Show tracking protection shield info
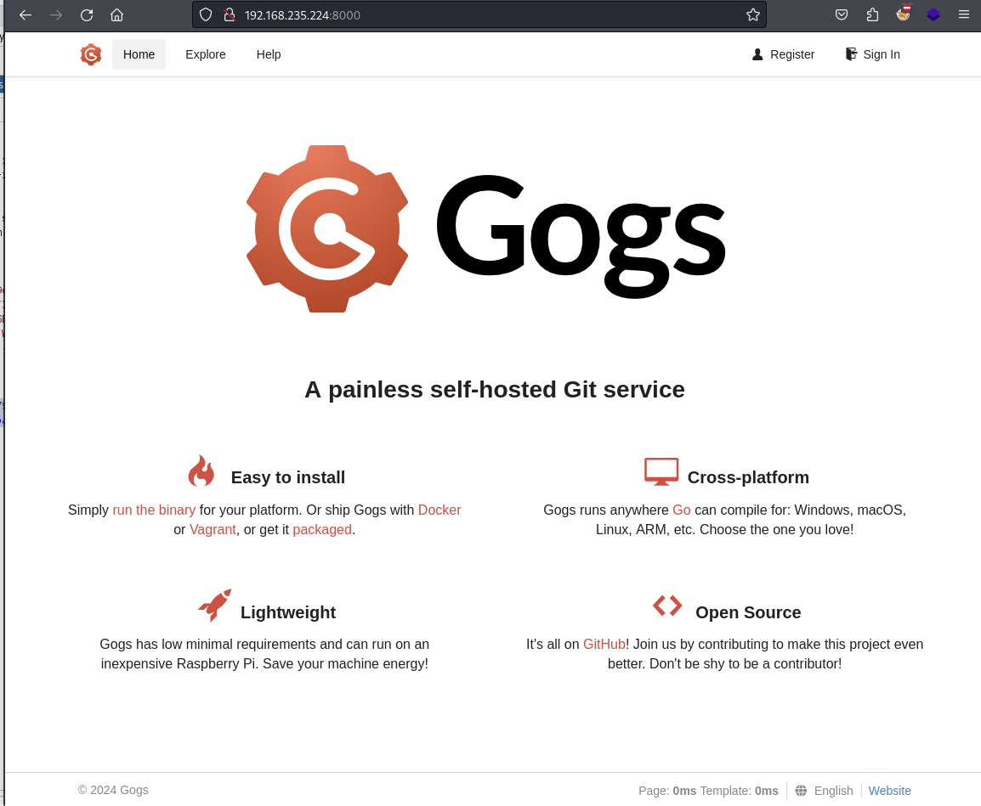 coord(206,14)
